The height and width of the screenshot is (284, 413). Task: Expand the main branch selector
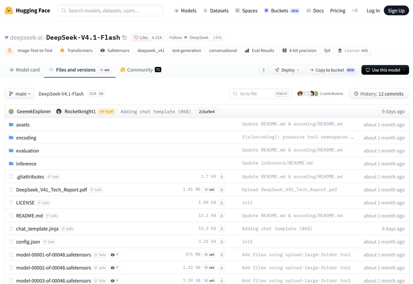pyautogui.click(x=20, y=94)
